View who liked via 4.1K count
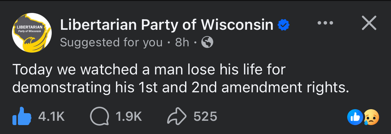This screenshot has width=391, height=134. [x=51, y=116]
